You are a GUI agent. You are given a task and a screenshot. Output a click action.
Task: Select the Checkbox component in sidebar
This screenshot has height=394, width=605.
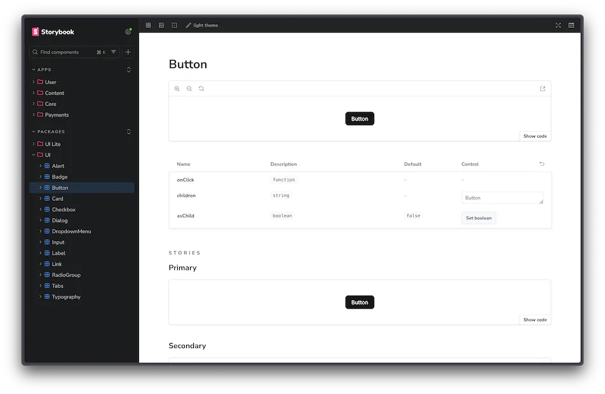[x=64, y=210]
